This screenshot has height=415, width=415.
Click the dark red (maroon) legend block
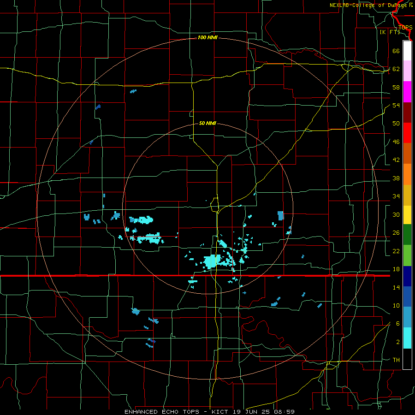[407, 112]
